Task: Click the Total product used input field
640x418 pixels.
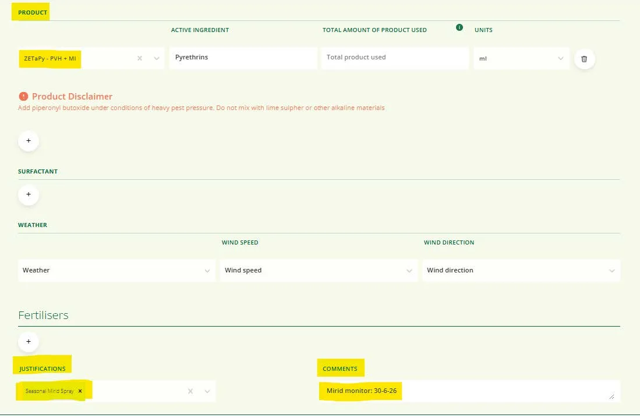Action: click(395, 58)
